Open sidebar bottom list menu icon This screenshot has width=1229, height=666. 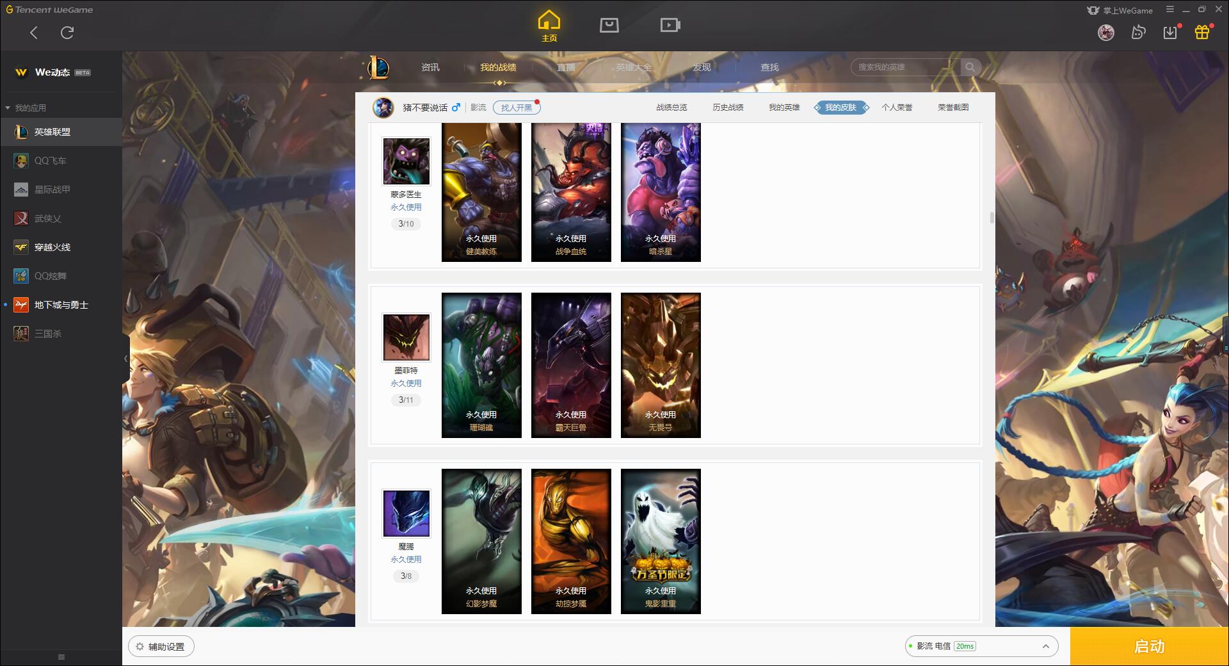click(x=61, y=657)
